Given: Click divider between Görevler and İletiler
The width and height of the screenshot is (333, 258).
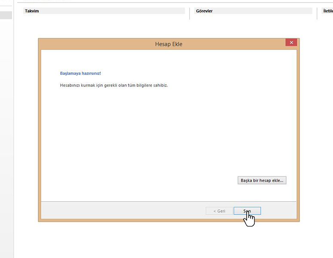Looking at the screenshot, I should click(318, 13).
